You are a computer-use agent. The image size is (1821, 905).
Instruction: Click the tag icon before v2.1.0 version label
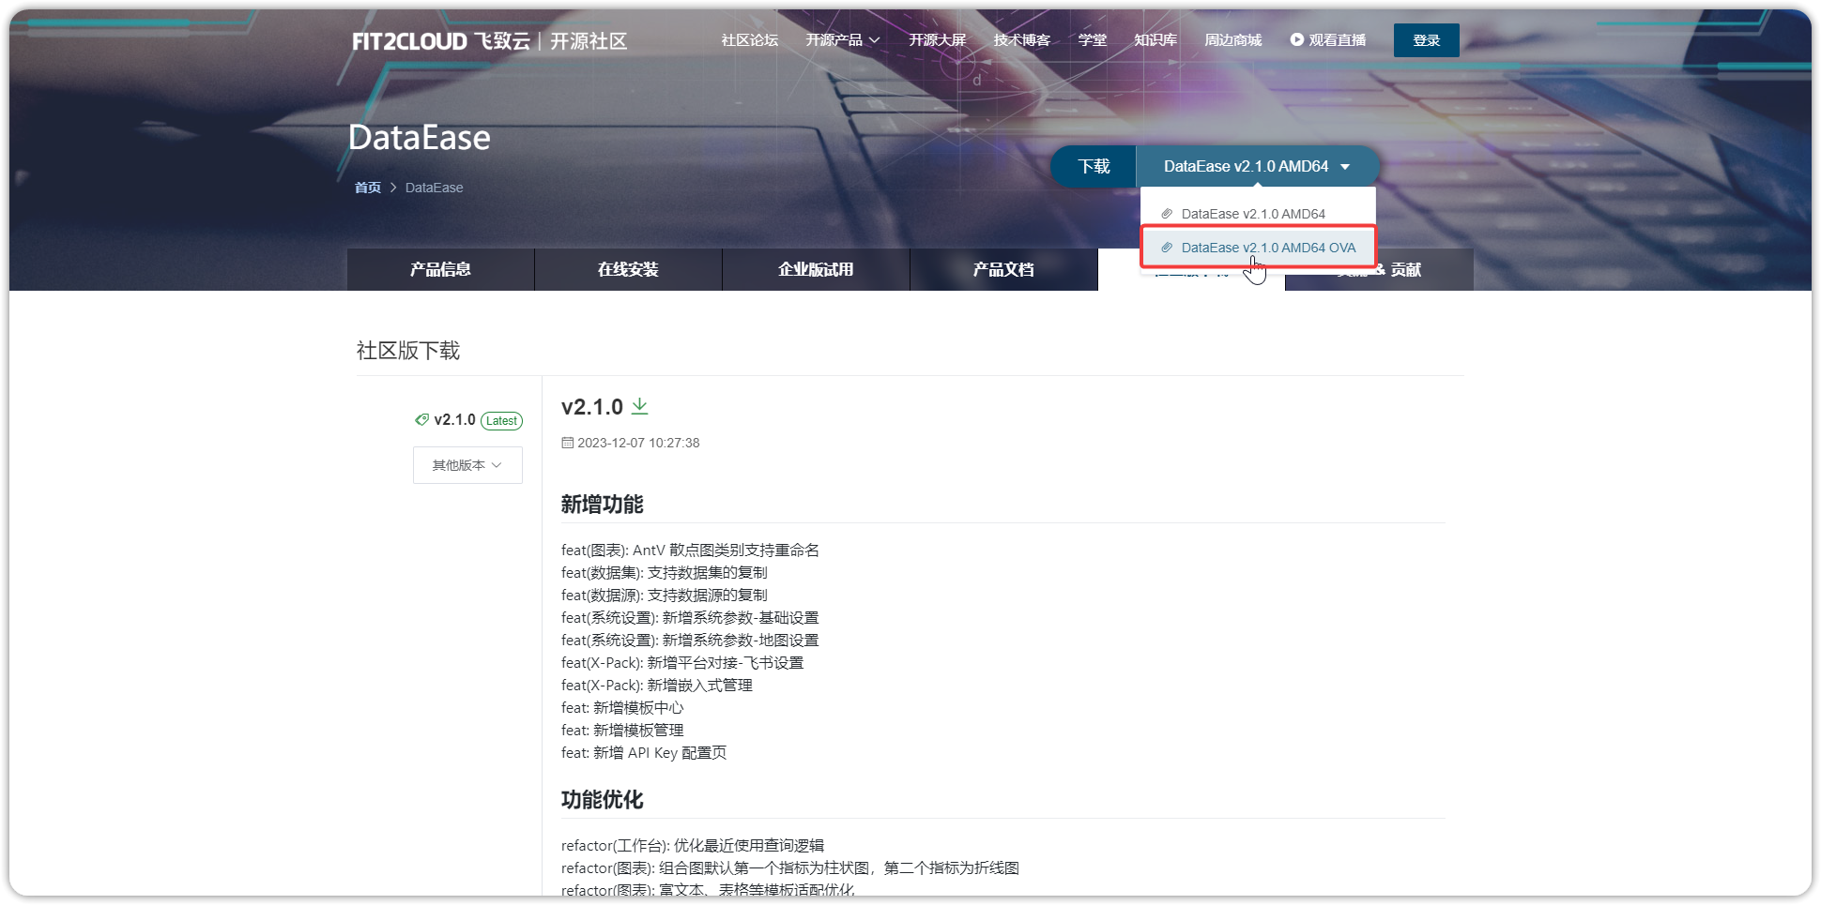(421, 419)
